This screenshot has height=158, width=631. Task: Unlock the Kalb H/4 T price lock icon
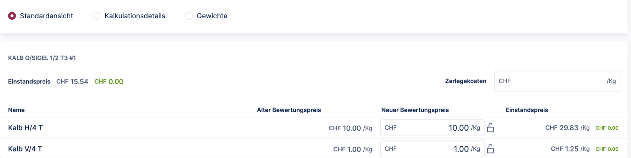490,128
